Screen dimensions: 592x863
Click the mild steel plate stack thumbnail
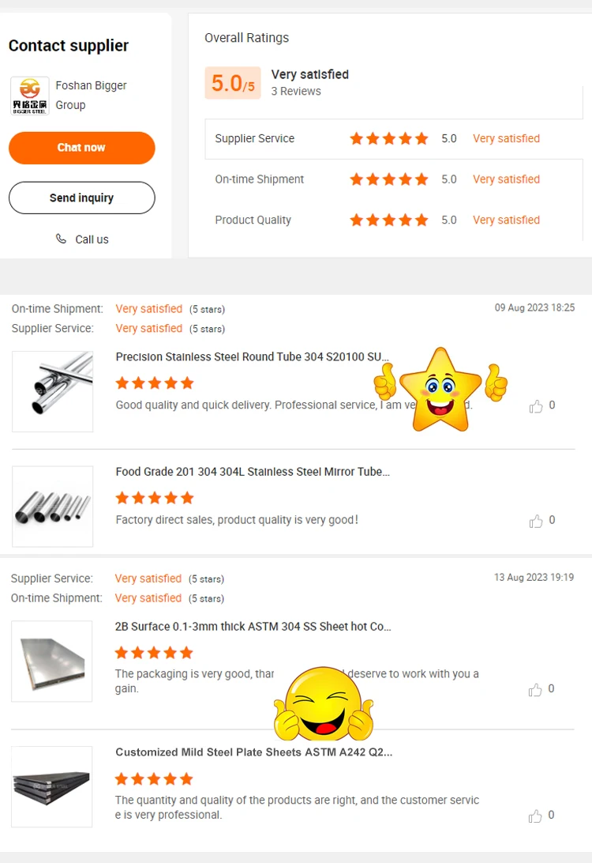pyautogui.click(x=51, y=787)
